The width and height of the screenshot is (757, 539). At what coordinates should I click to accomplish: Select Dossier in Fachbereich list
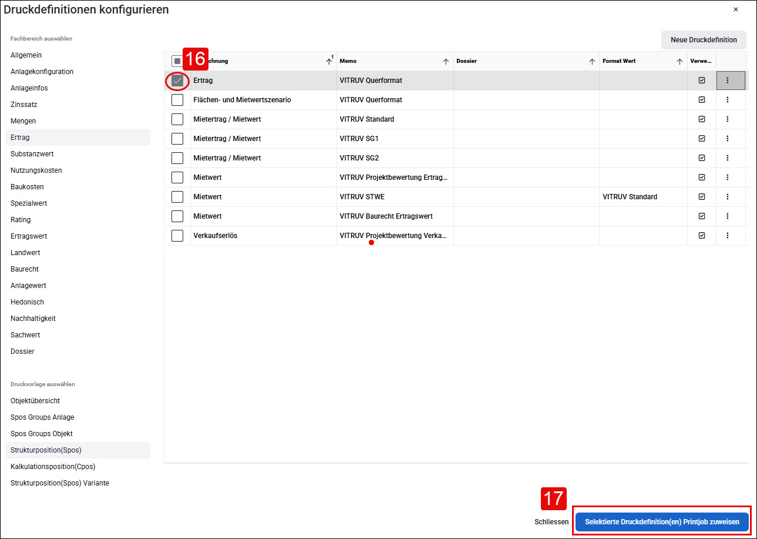pyautogui.click(x=78, y=351)
